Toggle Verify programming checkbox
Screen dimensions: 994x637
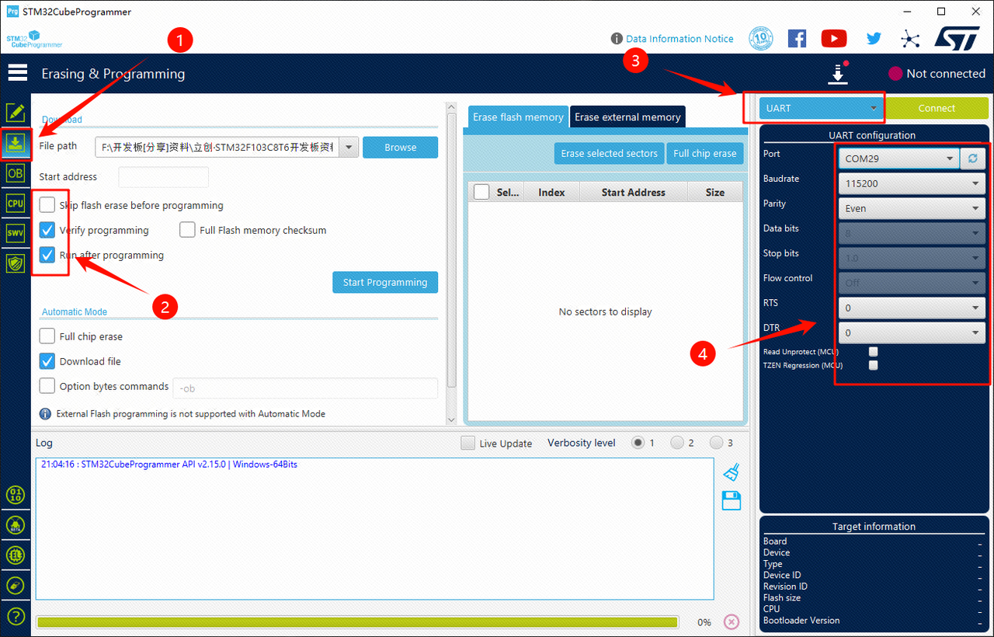pyautogui.click(x=47, y=230)
